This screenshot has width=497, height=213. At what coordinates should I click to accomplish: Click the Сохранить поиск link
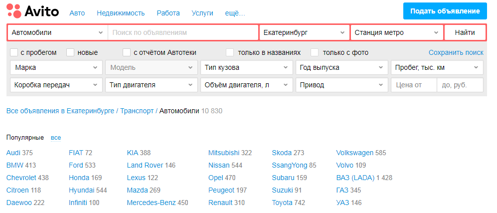coord(456,52)
